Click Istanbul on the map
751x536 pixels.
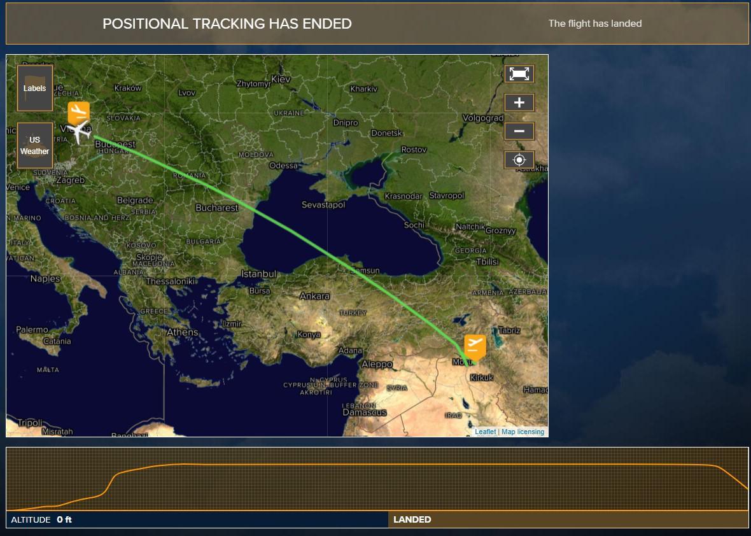pos(259,274)
